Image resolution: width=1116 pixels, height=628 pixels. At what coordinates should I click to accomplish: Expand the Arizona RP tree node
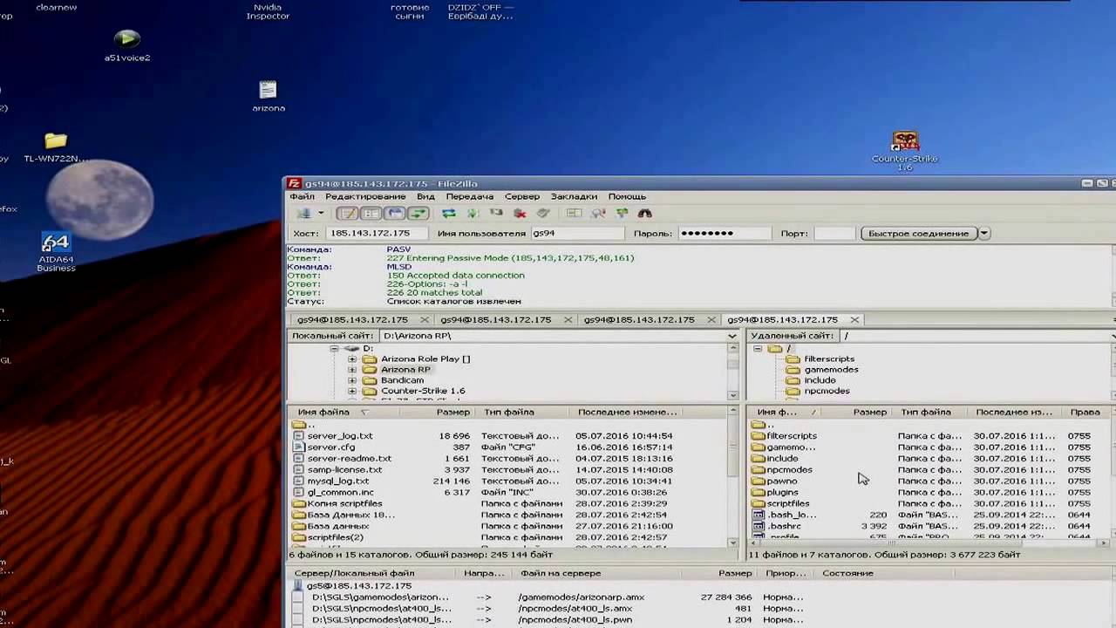352,370
